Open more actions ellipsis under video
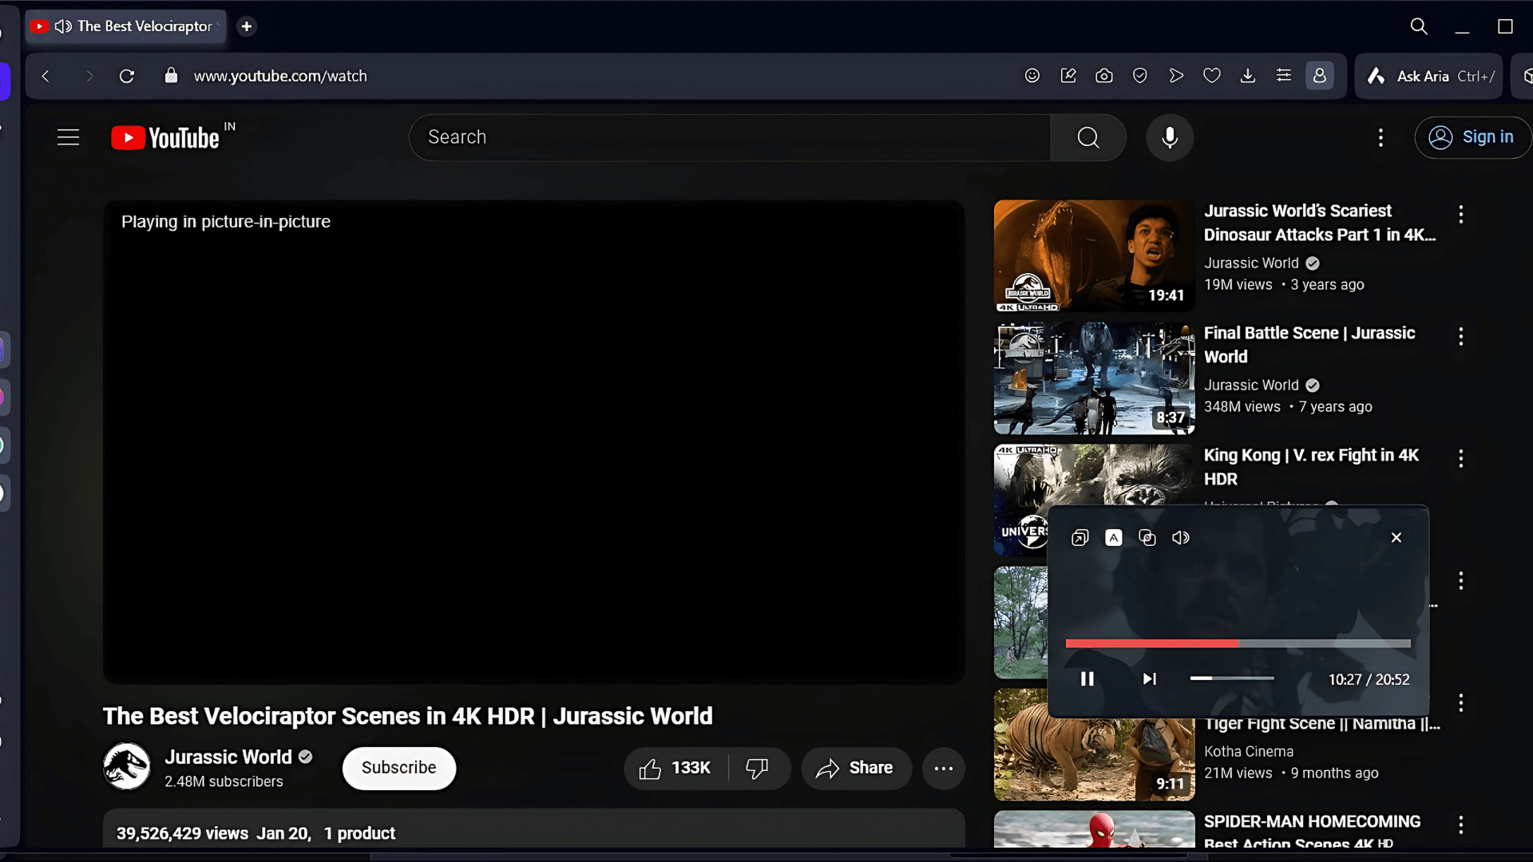This screenshot has height=862, width=1533. coord(944,768)
